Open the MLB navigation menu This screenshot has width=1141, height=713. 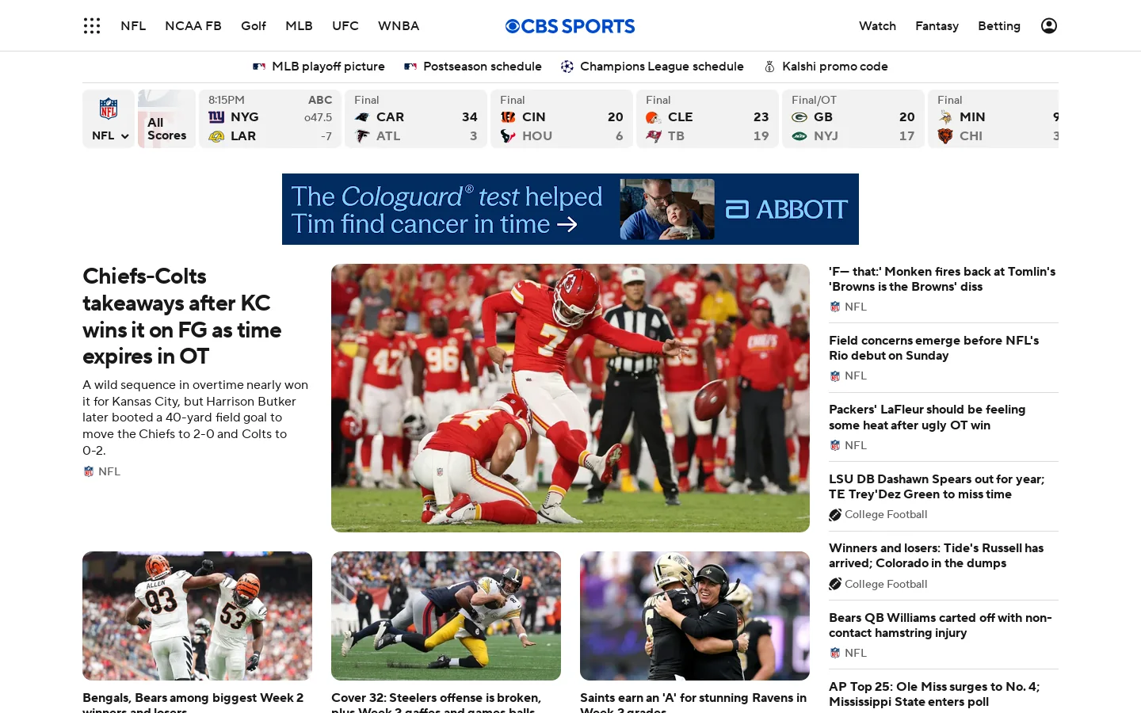coord(299,26)
